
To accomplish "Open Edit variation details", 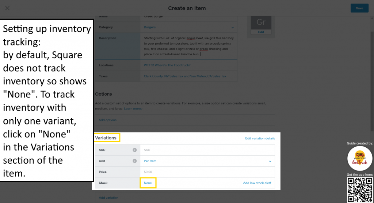I will [260, 138].
